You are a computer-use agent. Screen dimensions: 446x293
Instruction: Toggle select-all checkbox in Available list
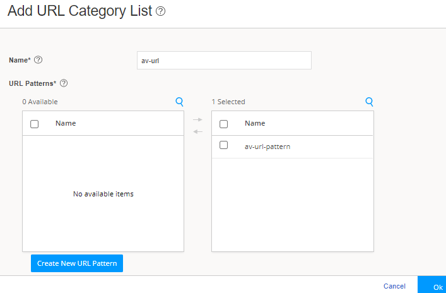pos(35,124)
